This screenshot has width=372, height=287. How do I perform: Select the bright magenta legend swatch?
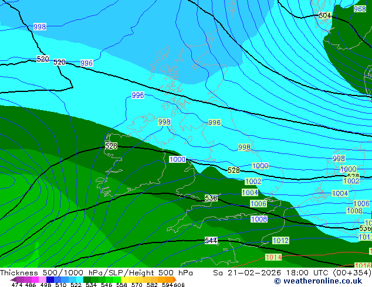coord(35,279)
